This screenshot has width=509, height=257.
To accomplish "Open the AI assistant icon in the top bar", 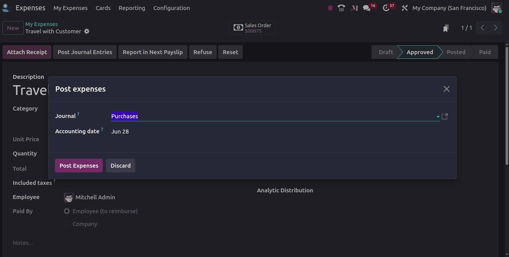I will tap(354, 8).
